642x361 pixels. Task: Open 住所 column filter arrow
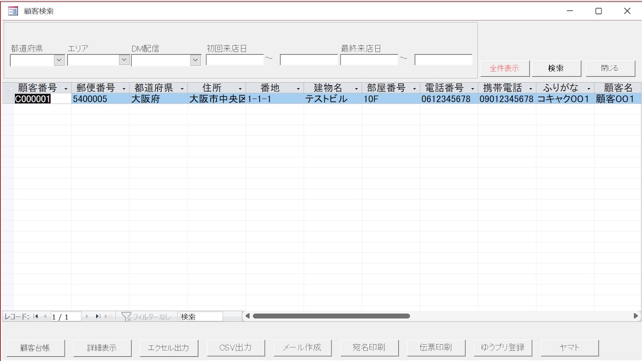240,89
